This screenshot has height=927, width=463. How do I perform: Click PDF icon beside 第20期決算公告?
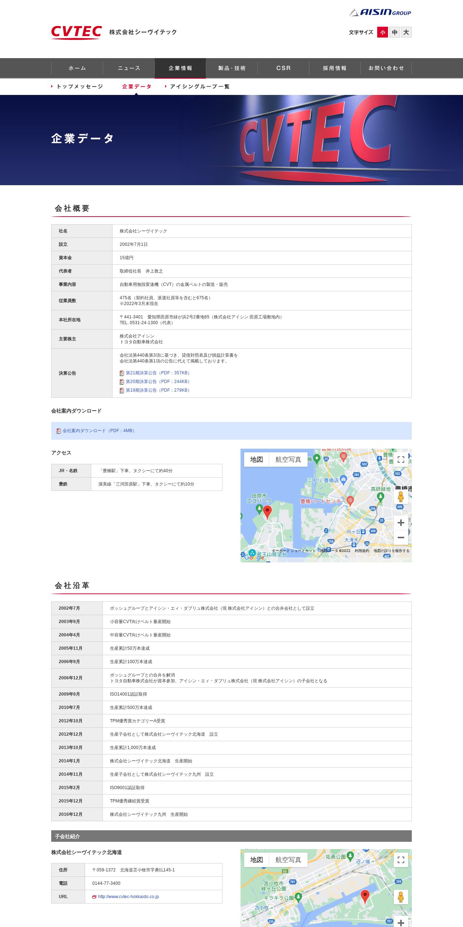click(122, 382)
